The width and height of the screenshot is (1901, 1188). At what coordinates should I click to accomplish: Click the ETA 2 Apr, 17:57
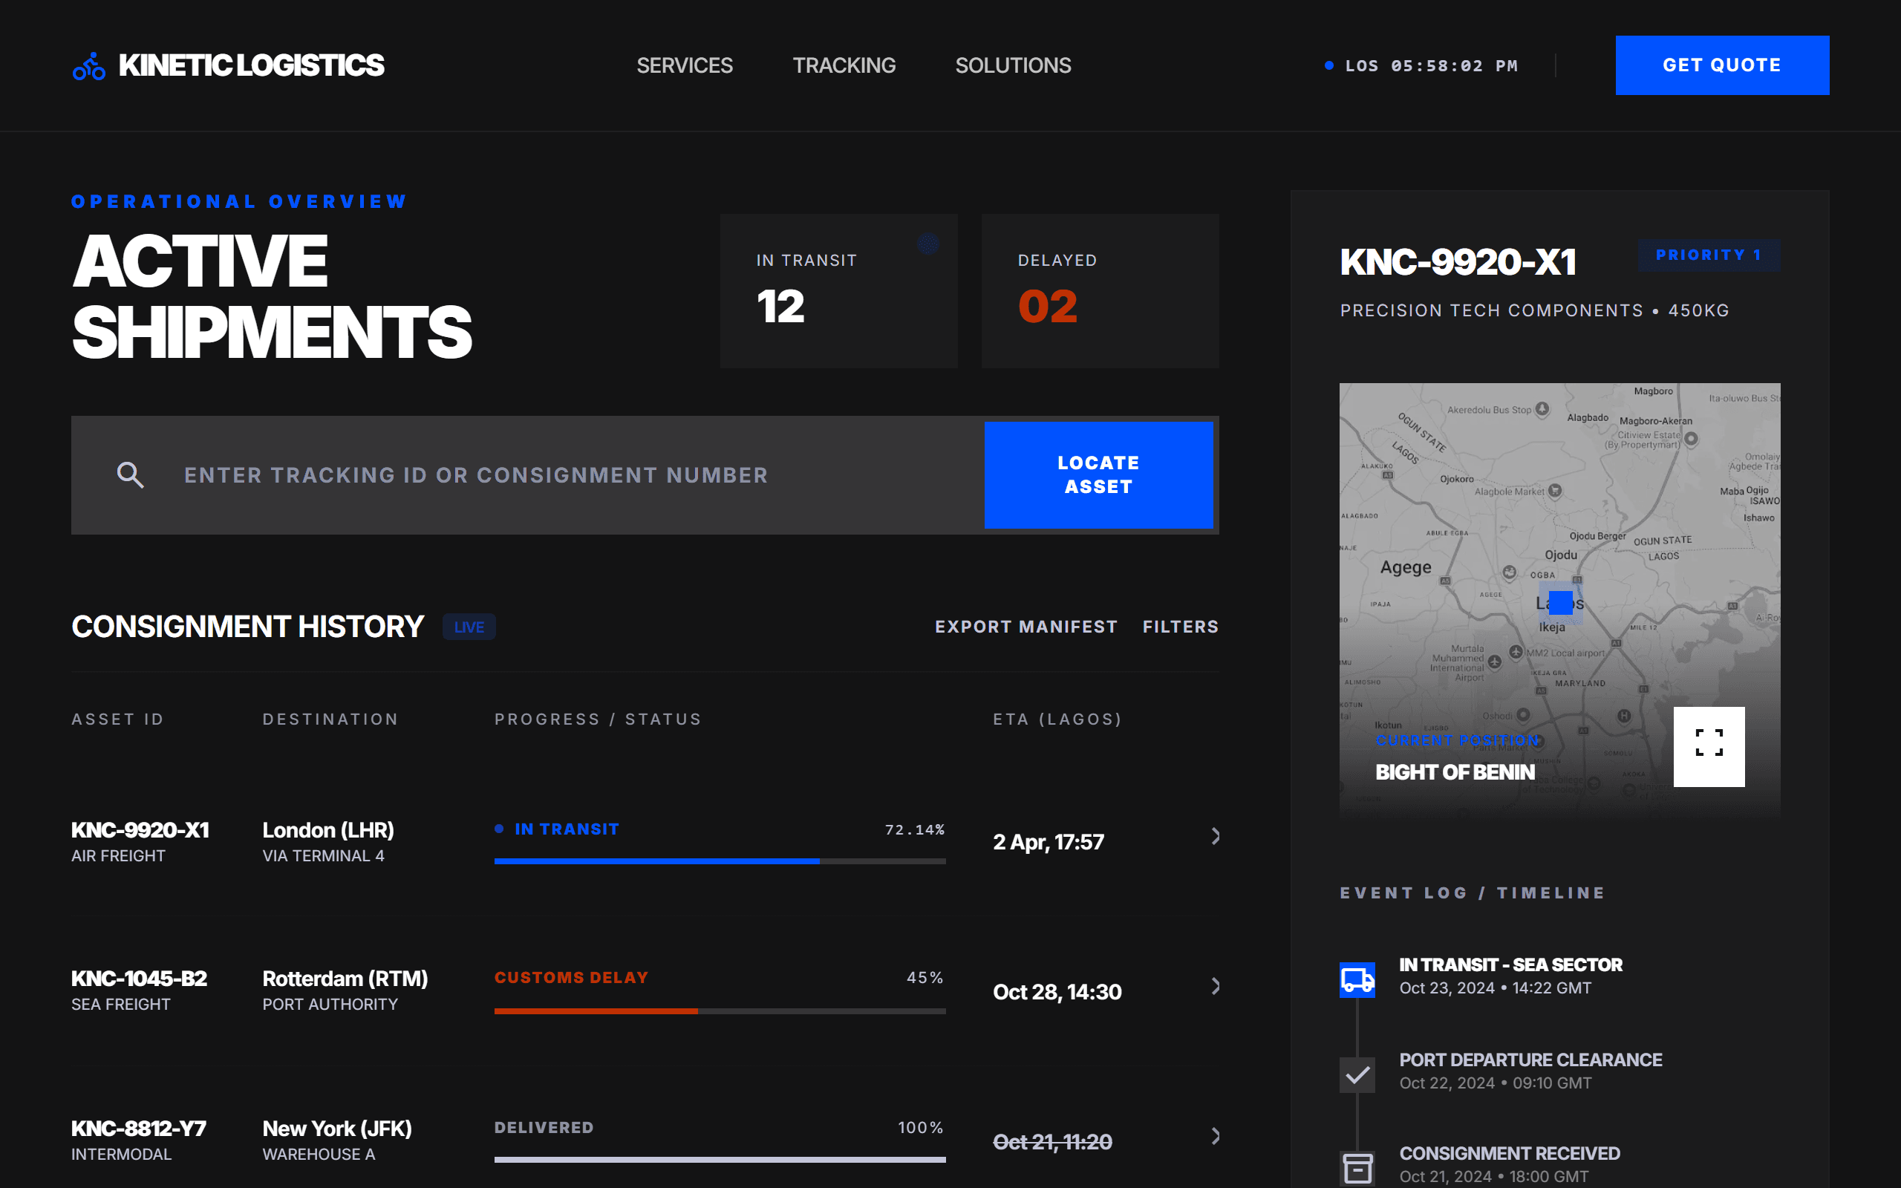(x=1048, y=842)
